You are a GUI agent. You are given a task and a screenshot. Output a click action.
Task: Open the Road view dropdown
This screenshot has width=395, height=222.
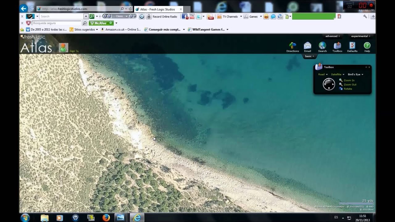(x=323, y=74)
